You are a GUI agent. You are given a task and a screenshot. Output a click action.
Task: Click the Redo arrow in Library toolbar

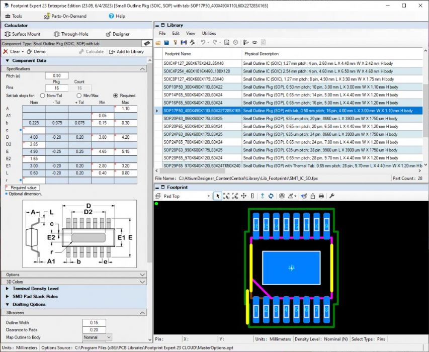click(x=215, y=42)
